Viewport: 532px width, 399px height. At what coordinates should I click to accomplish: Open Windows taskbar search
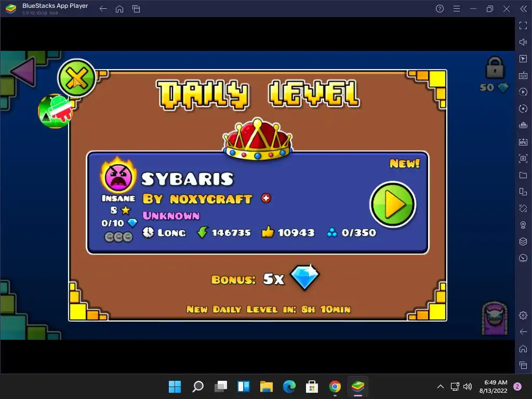(198, 387)
